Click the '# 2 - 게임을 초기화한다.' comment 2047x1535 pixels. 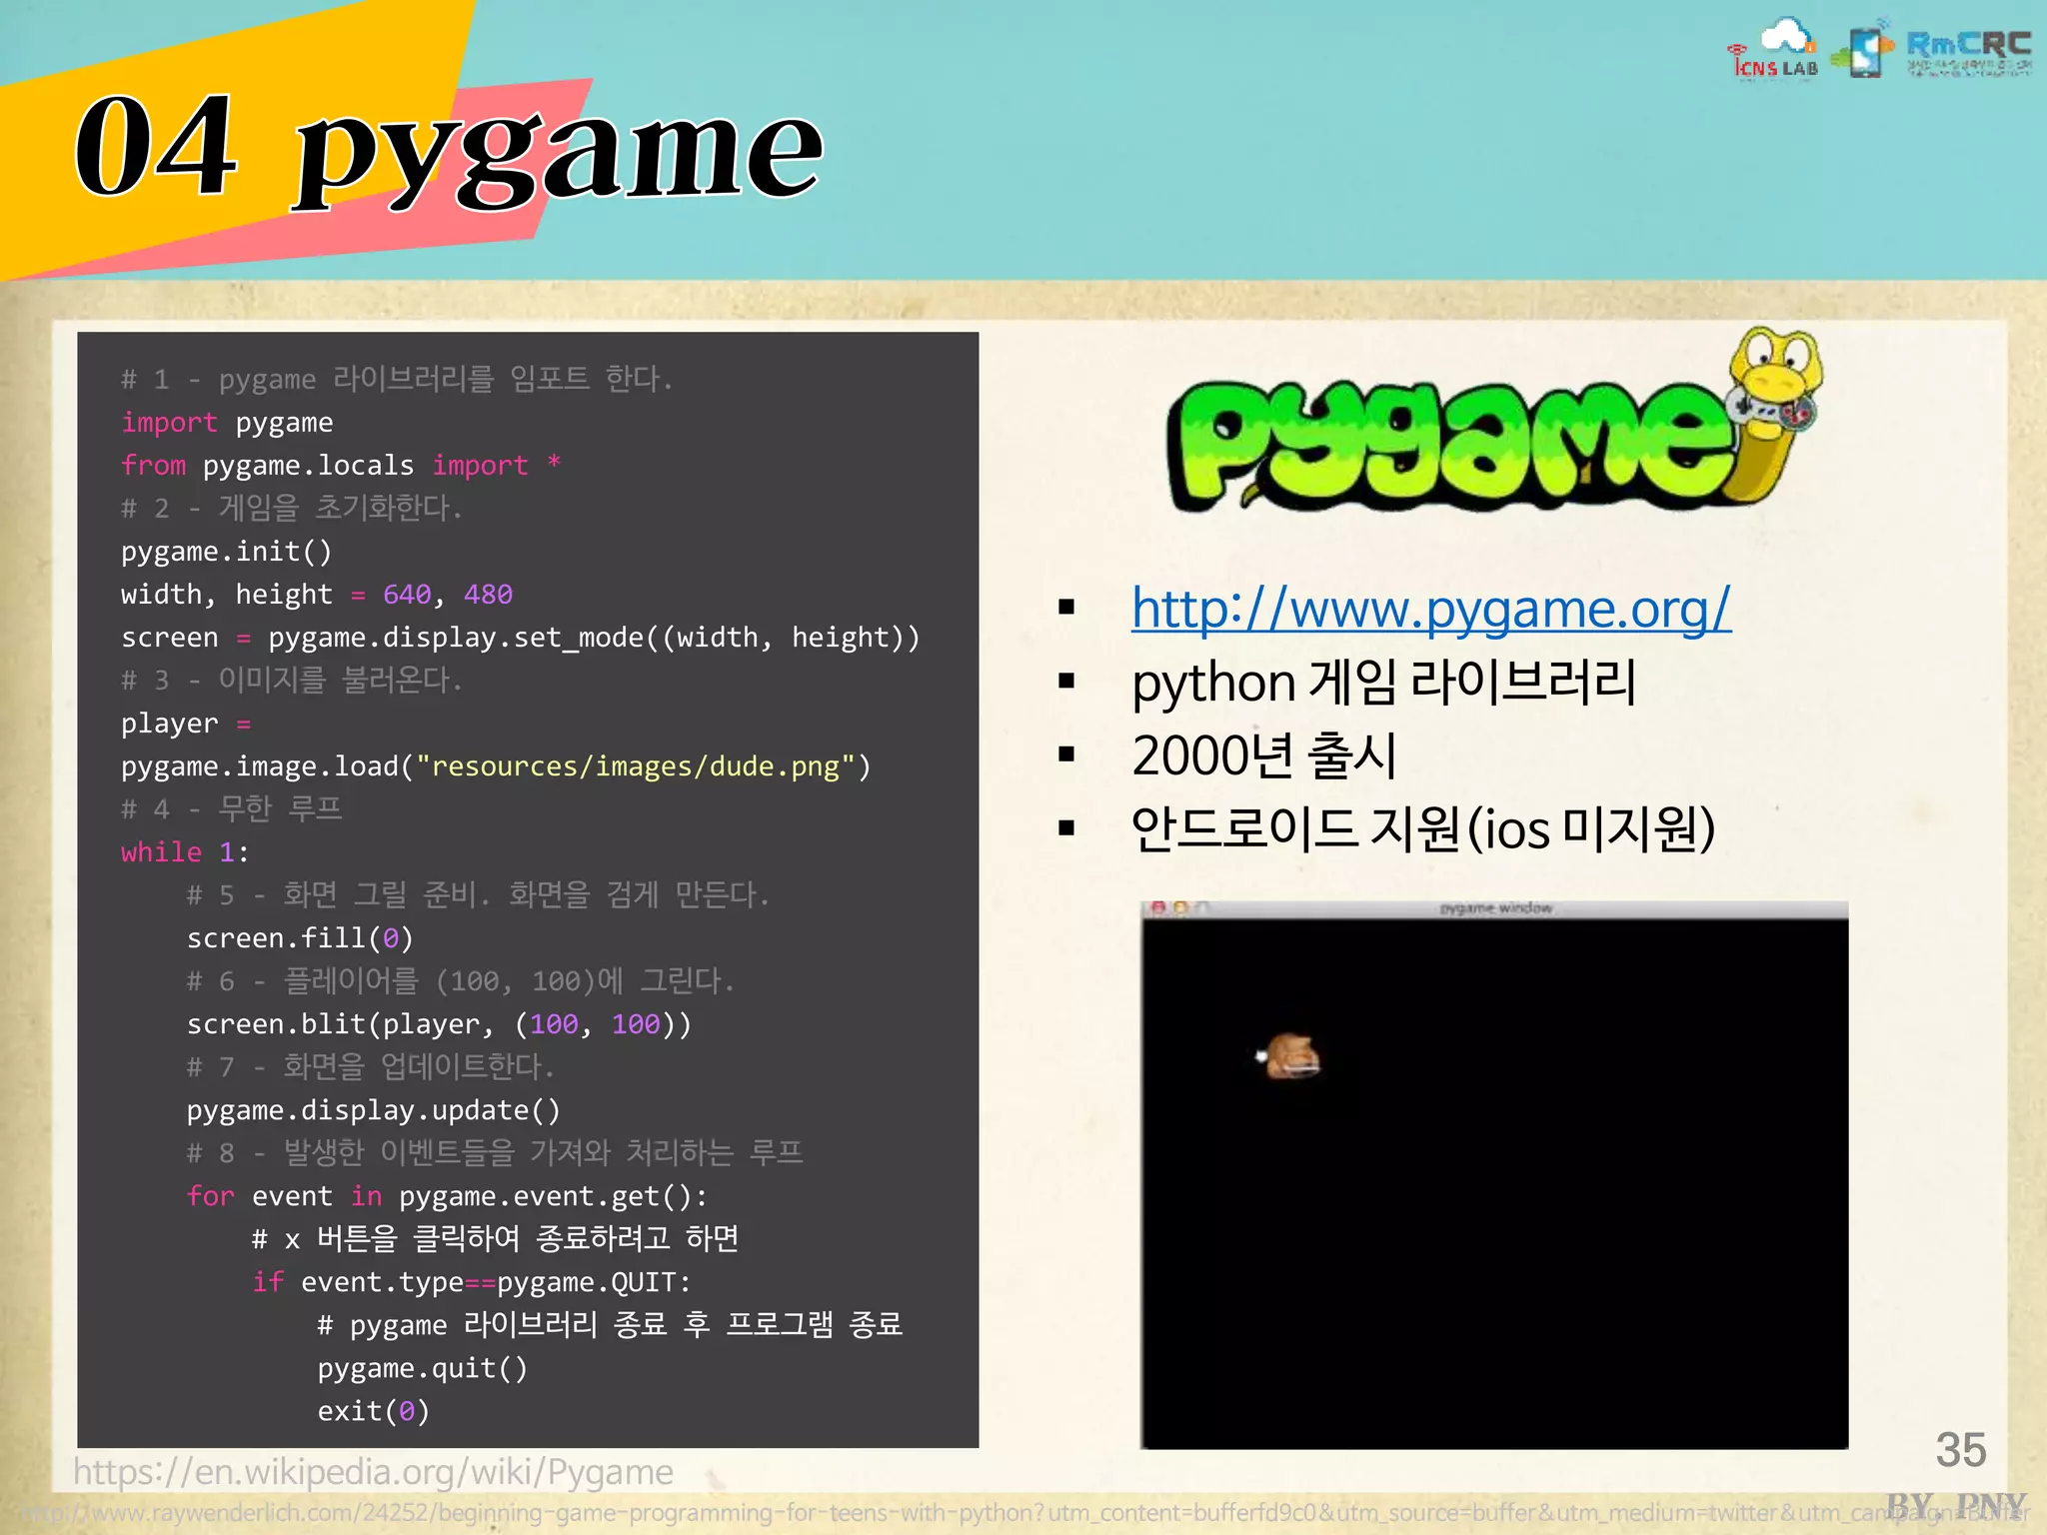[292, 508]
